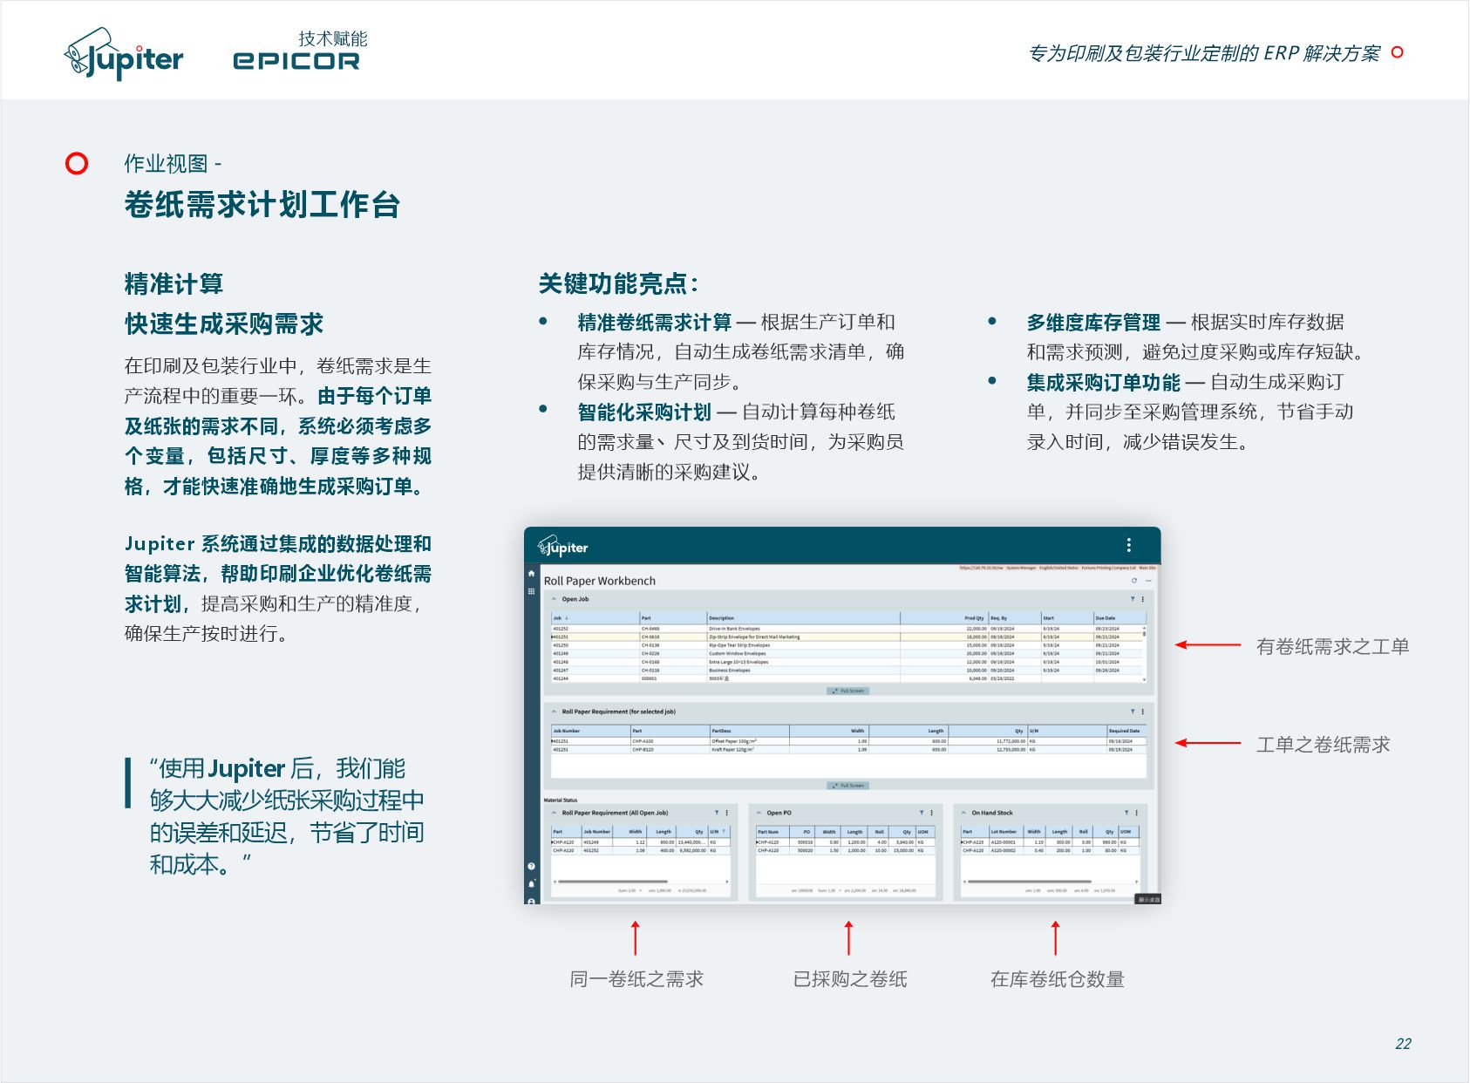The height and width of the screenshot is (1083, 1470).
Task: Sort Open Job grid by Start column
Action: (x=1067, y=618)
